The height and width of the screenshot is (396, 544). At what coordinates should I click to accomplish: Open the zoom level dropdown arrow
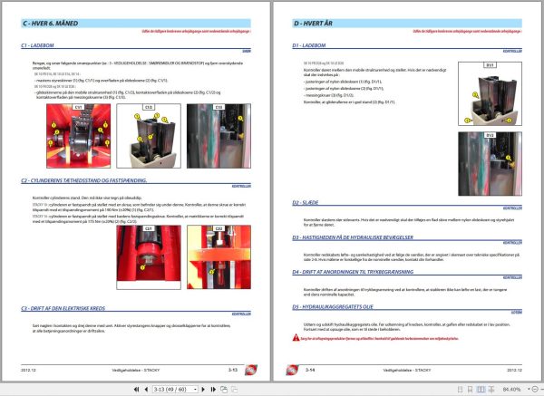coord(529,390)
